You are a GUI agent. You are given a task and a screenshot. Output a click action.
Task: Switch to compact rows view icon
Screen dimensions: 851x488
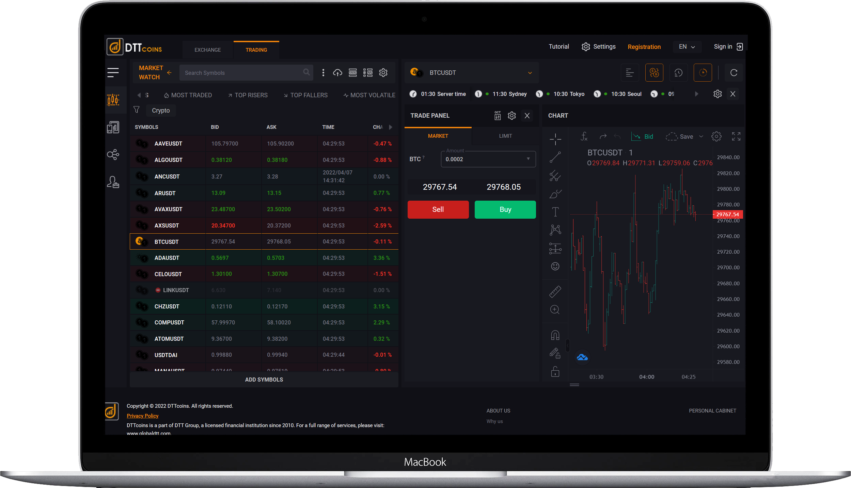tap(353, 72)
